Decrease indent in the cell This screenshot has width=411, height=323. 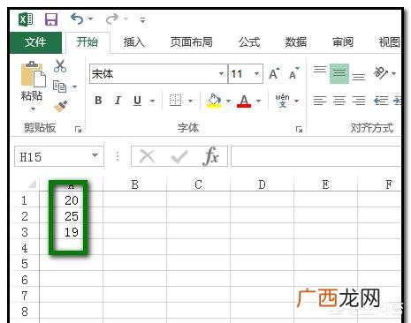tap(381, 101)
